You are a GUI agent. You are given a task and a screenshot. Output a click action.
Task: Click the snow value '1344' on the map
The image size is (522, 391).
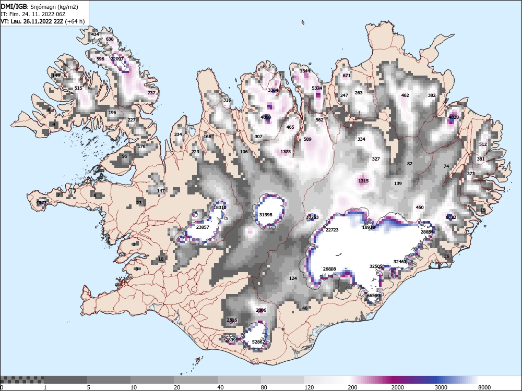tap(305, 71)
